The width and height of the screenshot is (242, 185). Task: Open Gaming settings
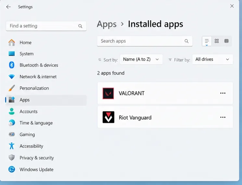tap(46, 135)
